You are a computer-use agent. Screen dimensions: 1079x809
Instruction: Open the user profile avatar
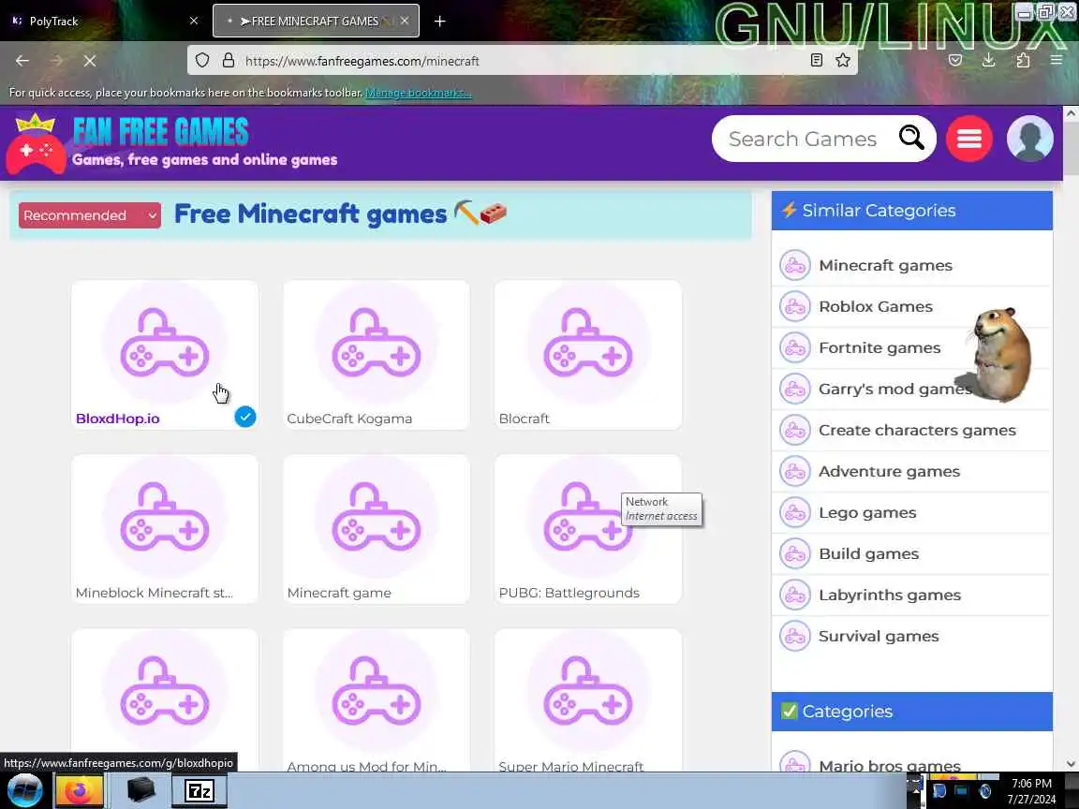coord(1029,139)
